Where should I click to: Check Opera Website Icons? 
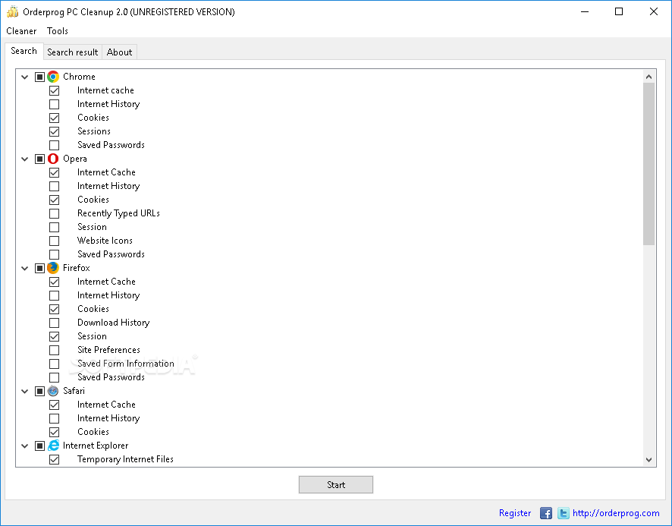[54, 241]
